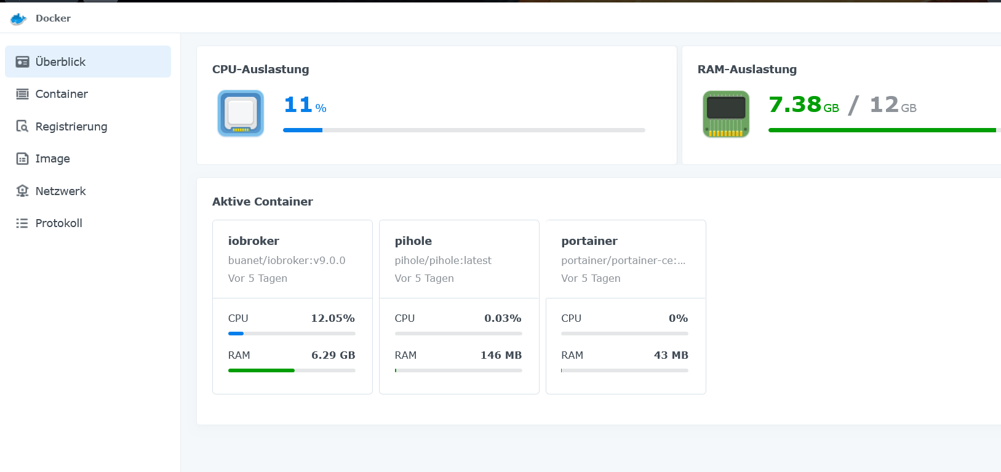Click the portainer RAM usage bar
This screenshot has width=1001, height=472.
point(624,370)
